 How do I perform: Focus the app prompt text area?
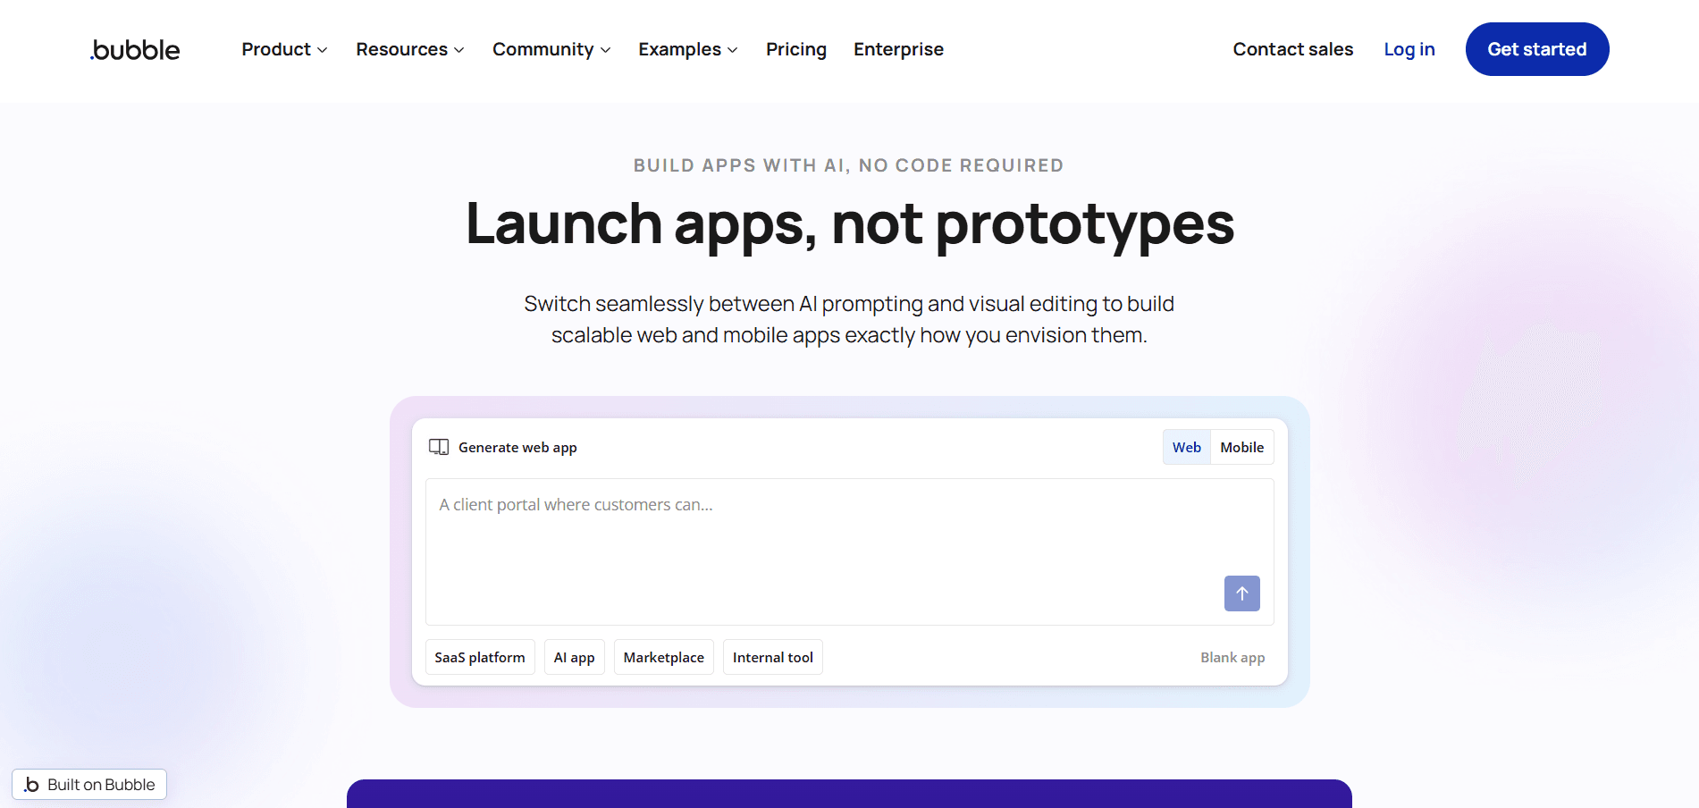[x=849, y=551]
